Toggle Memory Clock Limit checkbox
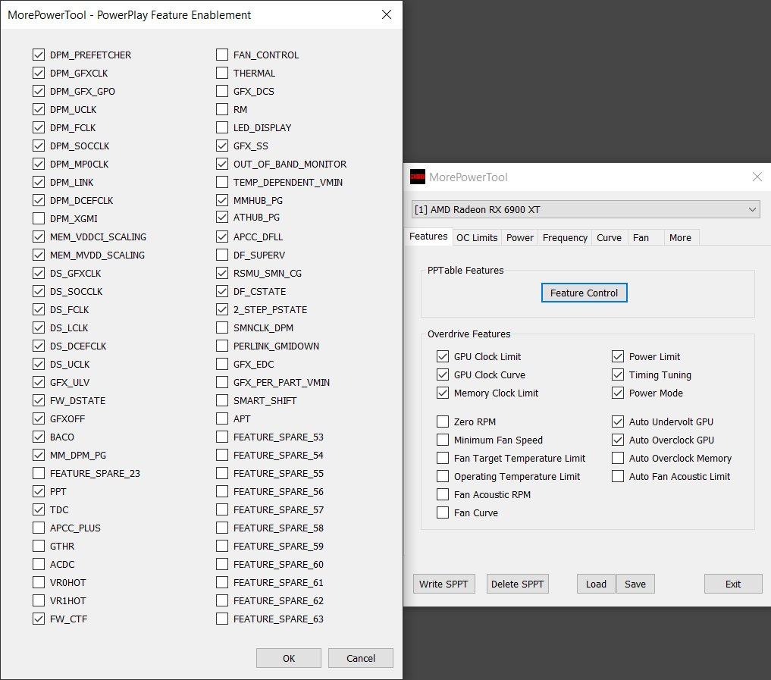The height and width of the screenshot is (680, 771). click(x=443, y=393)
